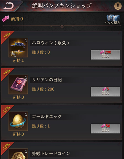The height and width of the screenshot is (159, 124).
Task: Tap the リリアンの日記 item name
Action: pyautogui.click(x=47, y=80)
